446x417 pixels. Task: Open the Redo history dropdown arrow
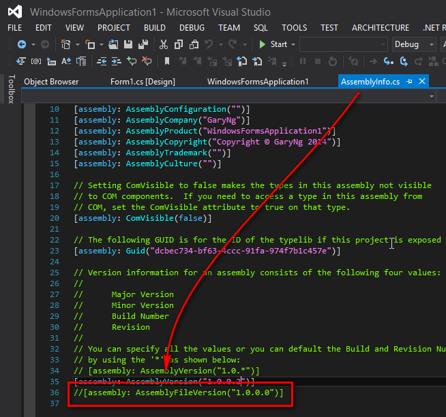point(245,44)
